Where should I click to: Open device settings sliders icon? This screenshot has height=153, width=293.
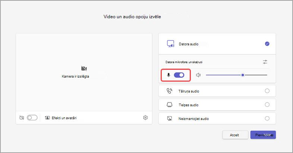[265, 62]
